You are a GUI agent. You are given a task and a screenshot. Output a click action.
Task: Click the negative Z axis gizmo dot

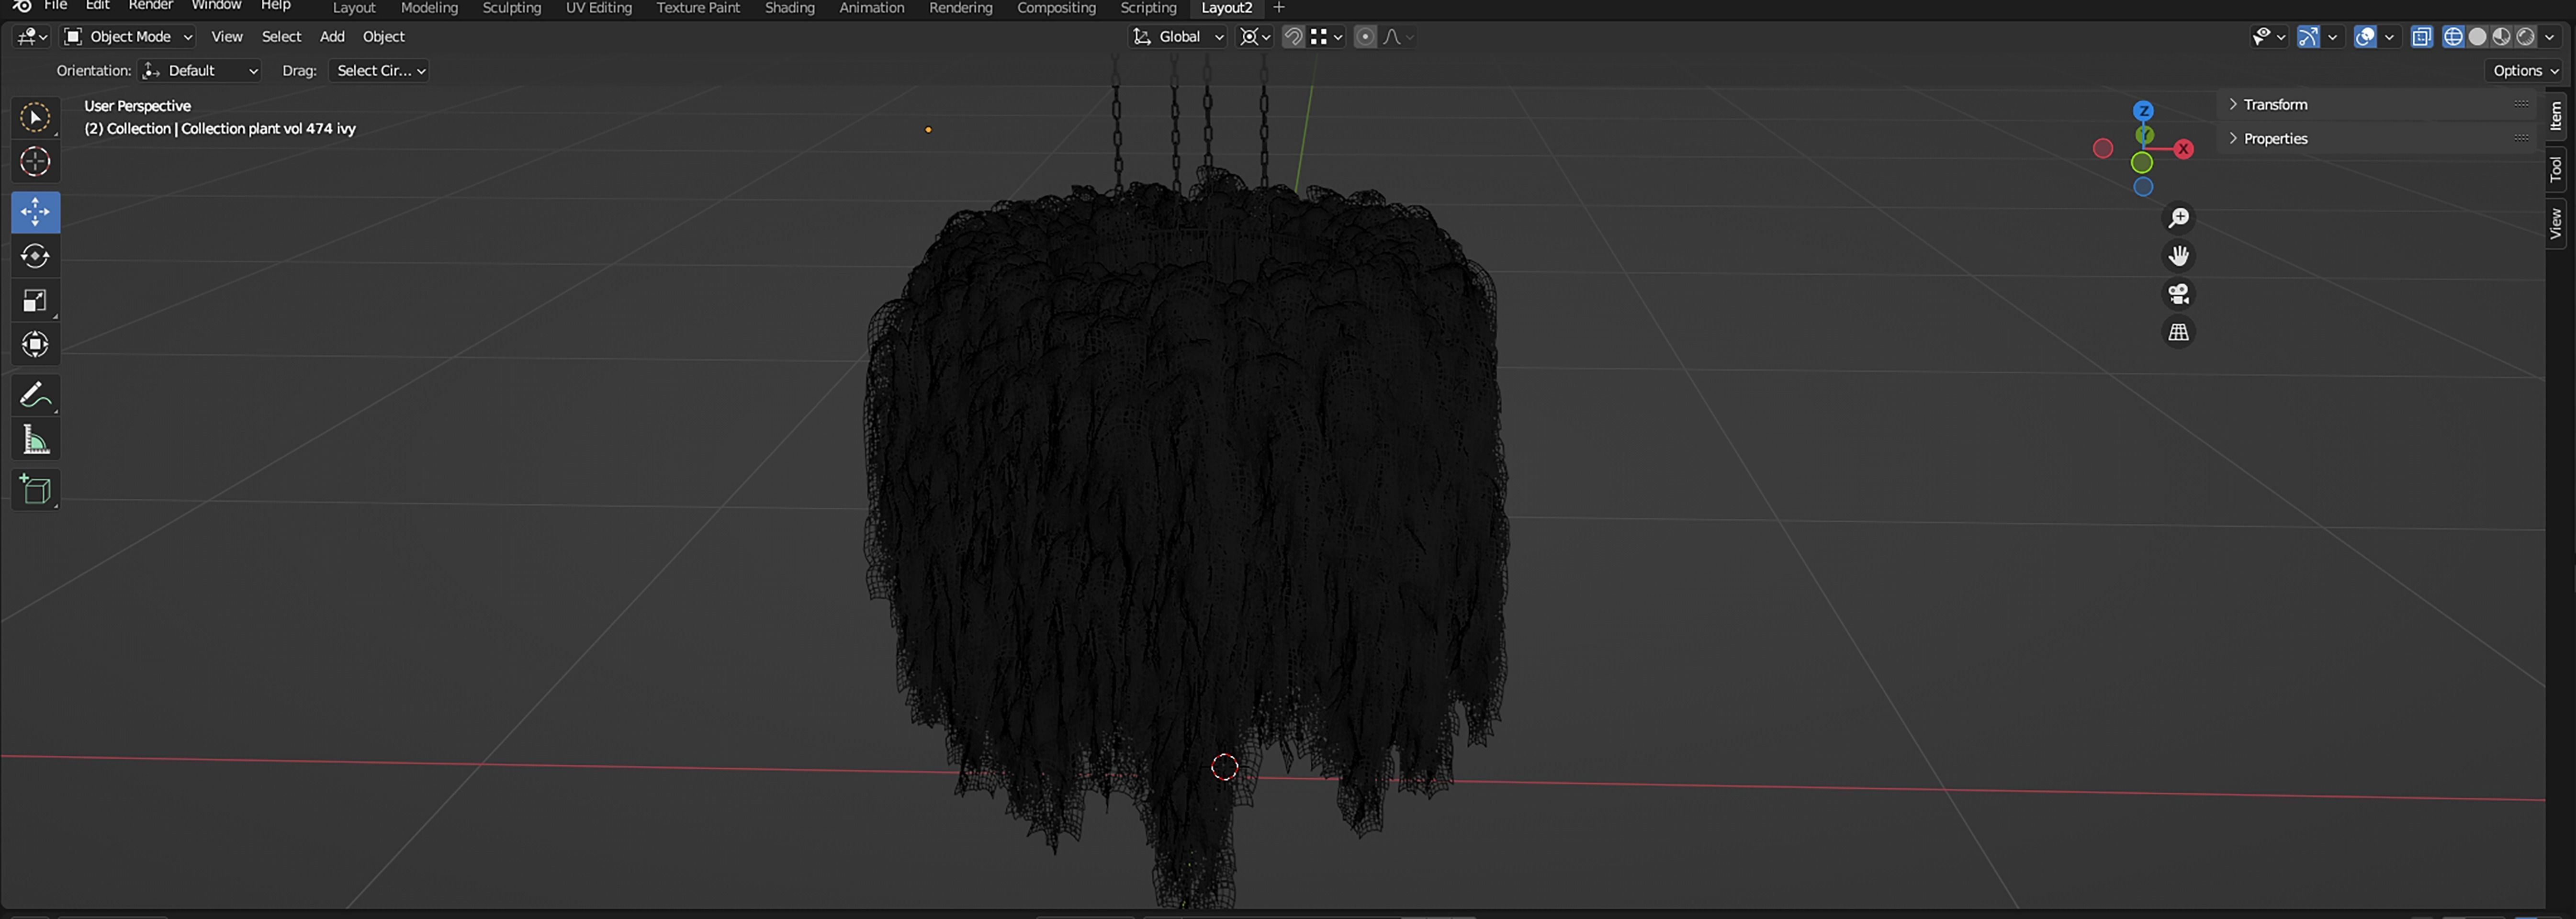tap(2143, 187)
